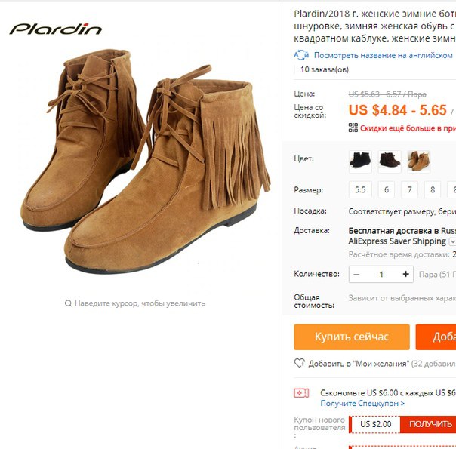Choose size 7
The height and width of the screenshot is (449, 456).
point(409,189)
